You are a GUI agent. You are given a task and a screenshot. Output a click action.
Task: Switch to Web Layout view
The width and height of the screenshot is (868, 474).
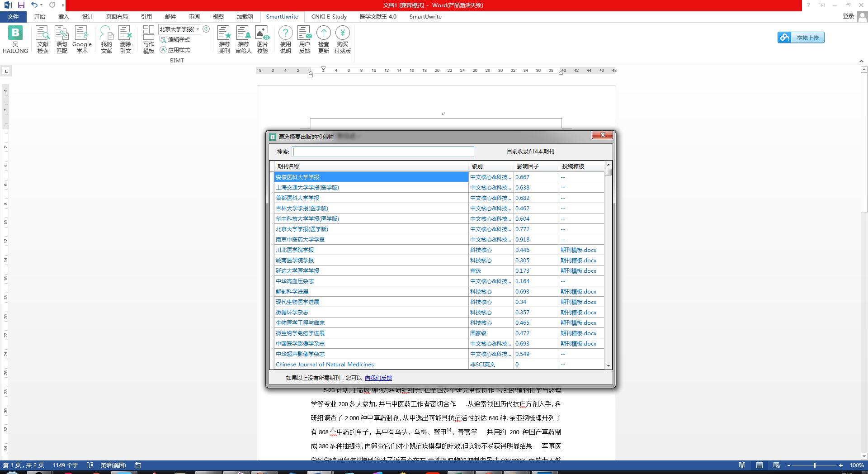tap(777, 465)
